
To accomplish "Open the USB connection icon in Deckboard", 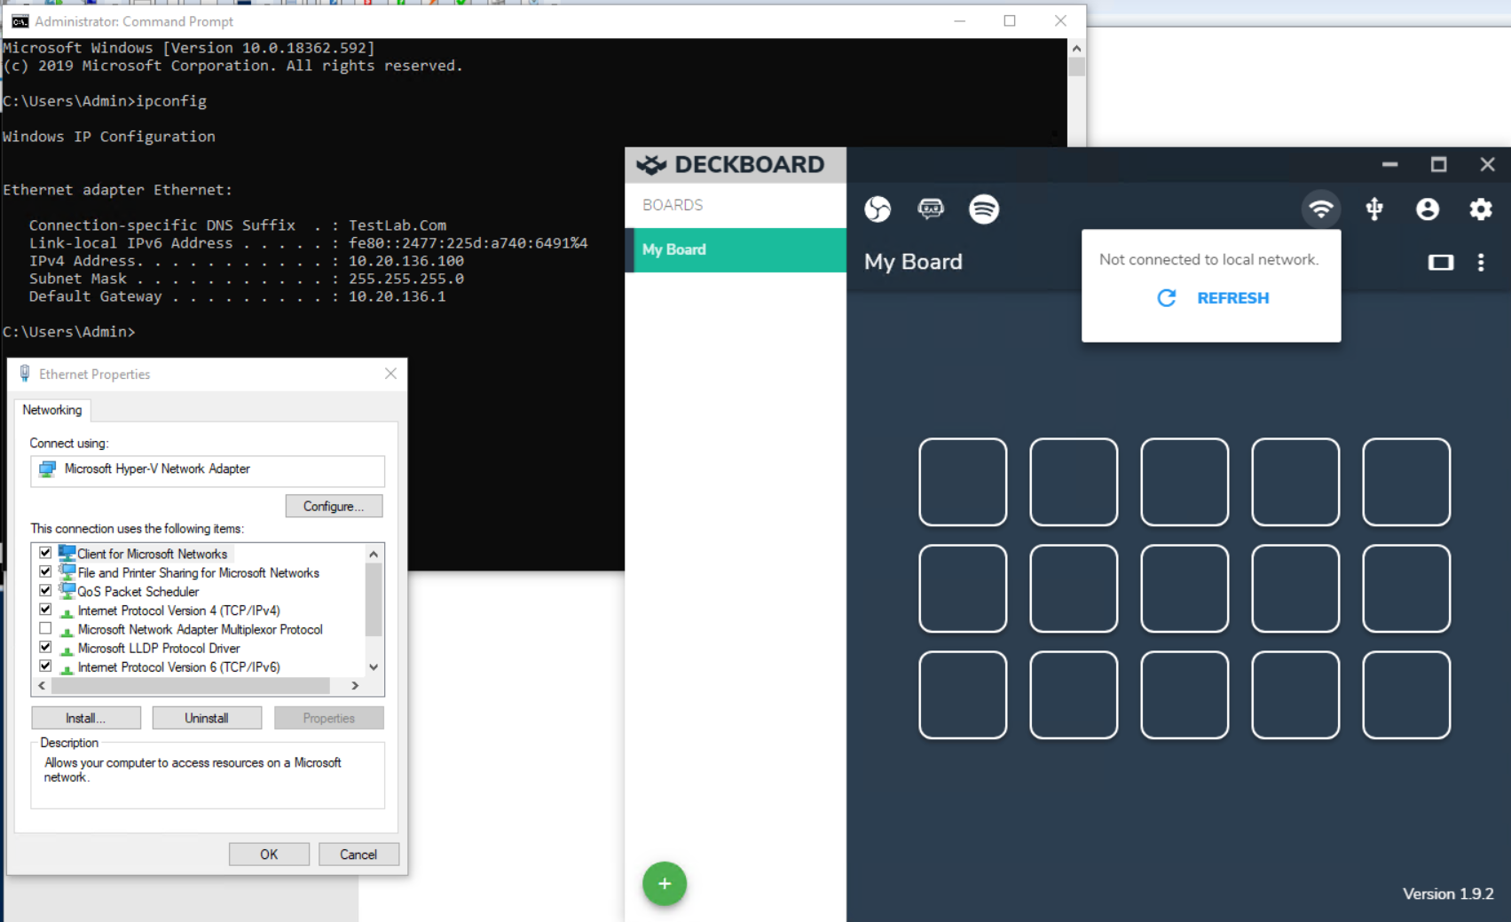I will [1374, 209].
